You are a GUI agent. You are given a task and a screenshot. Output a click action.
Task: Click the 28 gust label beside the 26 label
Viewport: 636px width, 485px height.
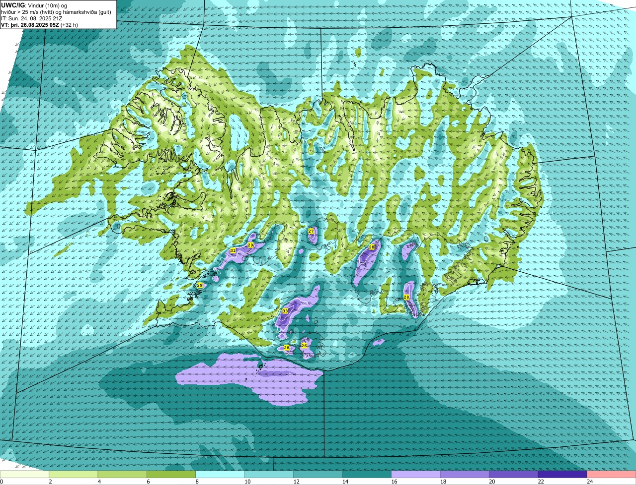287,348
